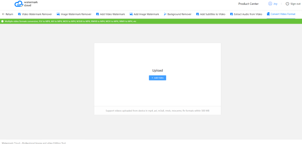Select the Convert Video Format tab

point(281,14)
